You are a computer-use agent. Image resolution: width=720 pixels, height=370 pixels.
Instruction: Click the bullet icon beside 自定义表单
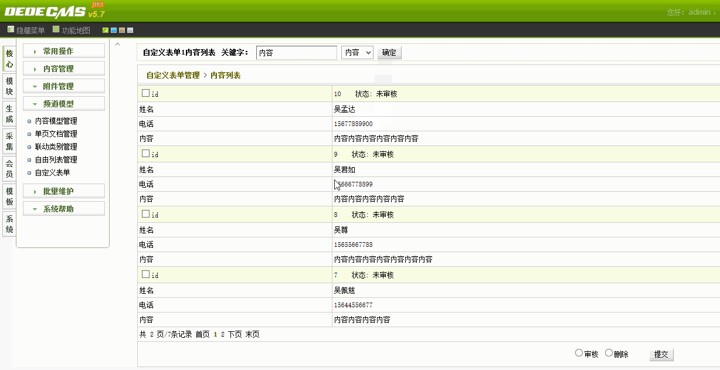(29, 173)
